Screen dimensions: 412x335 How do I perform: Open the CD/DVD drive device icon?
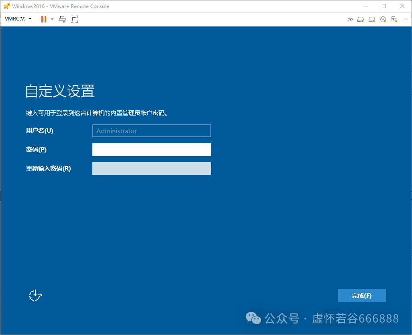coord(383,19)
